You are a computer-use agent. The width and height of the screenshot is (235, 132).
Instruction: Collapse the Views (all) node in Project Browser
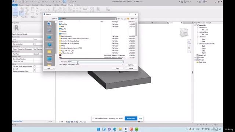pyautogui.click(x=195, y=25)
